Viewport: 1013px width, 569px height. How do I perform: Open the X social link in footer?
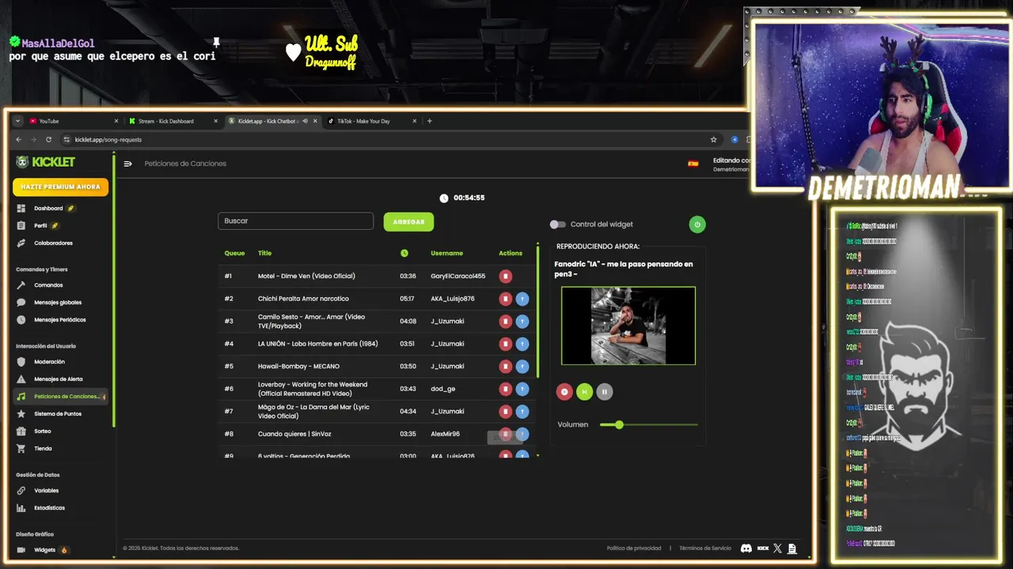pos(777,548)
